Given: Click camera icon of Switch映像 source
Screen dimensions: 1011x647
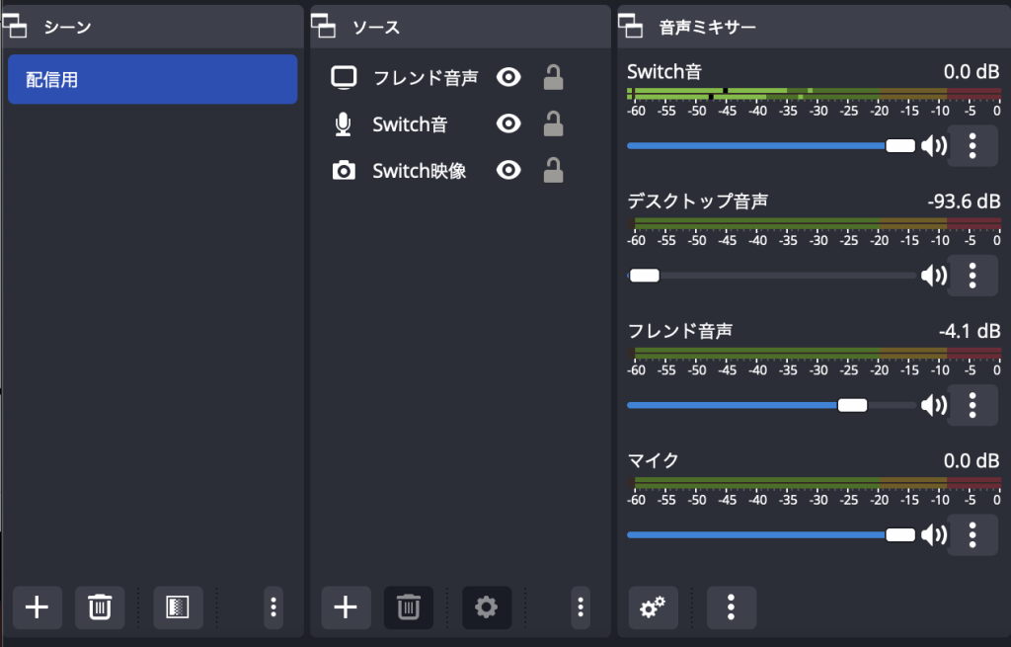Looking at the screenshot, I should click(344, 170).
